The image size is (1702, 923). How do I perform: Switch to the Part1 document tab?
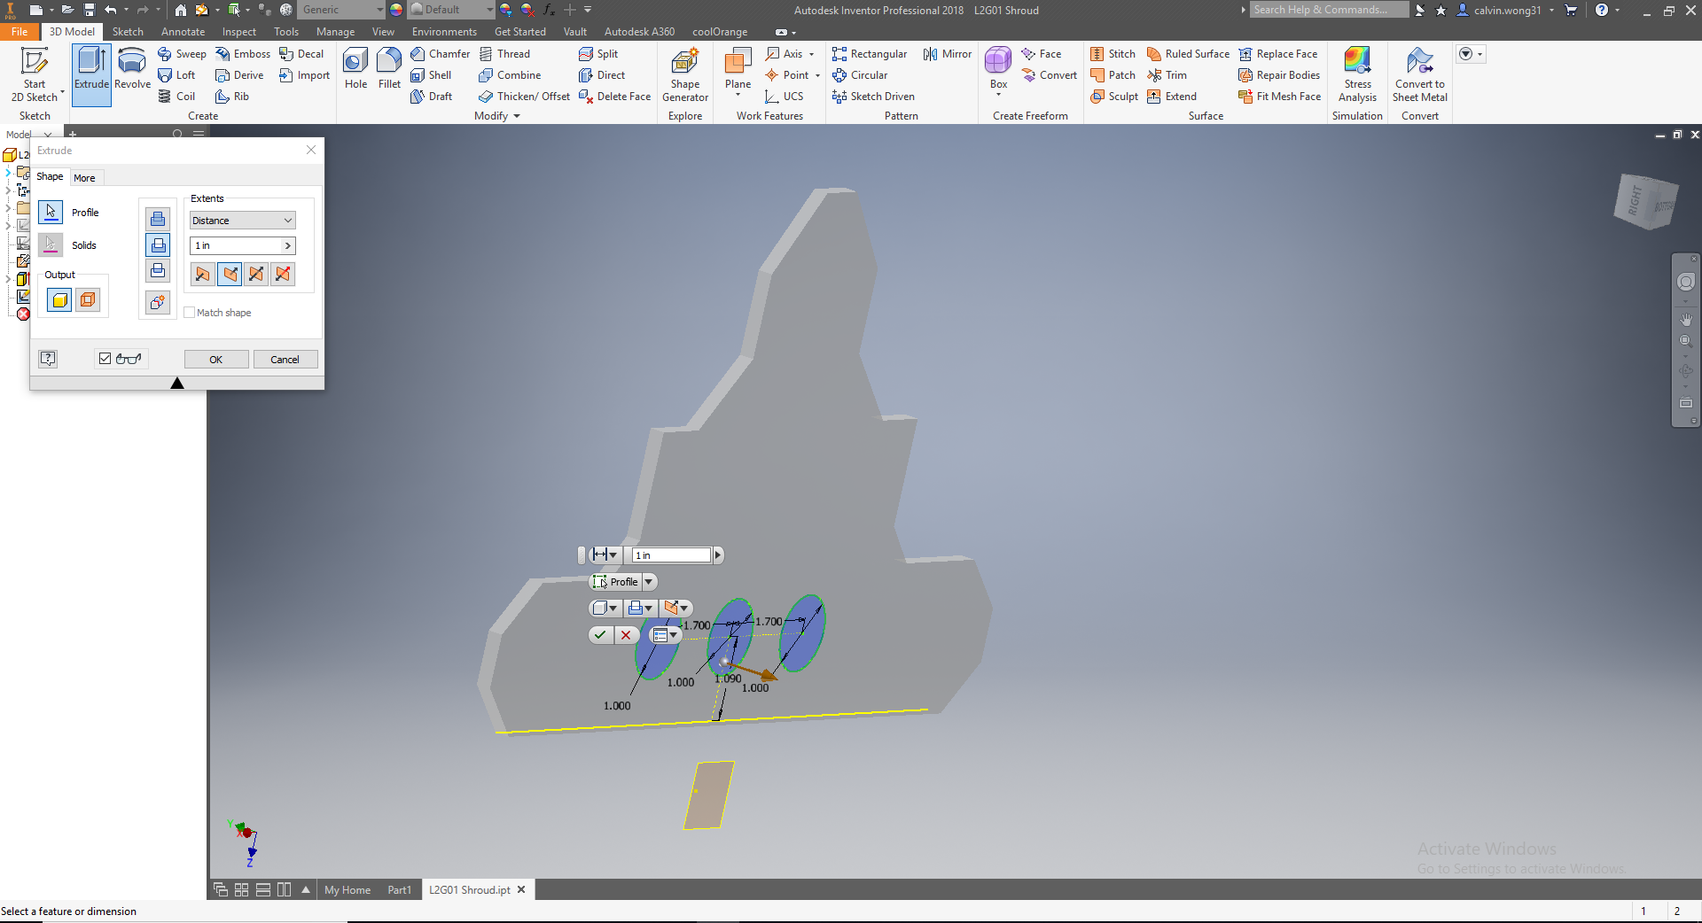point(399,890)
